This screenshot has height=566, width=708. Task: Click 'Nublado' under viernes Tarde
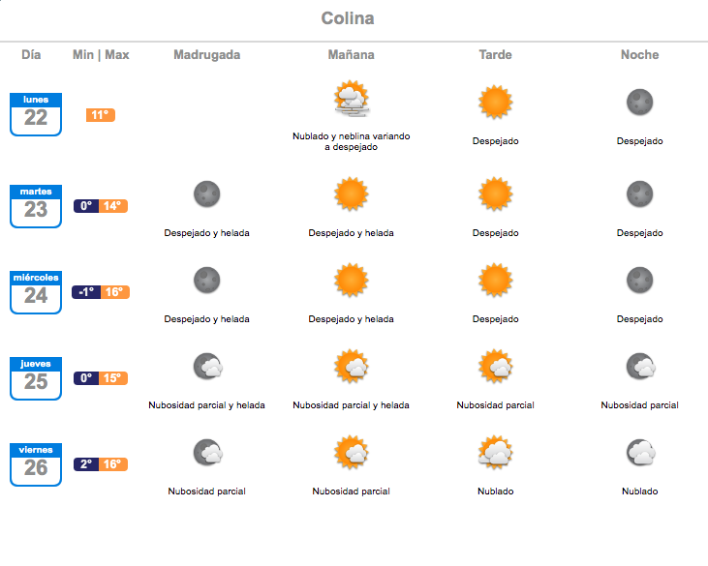495,492
